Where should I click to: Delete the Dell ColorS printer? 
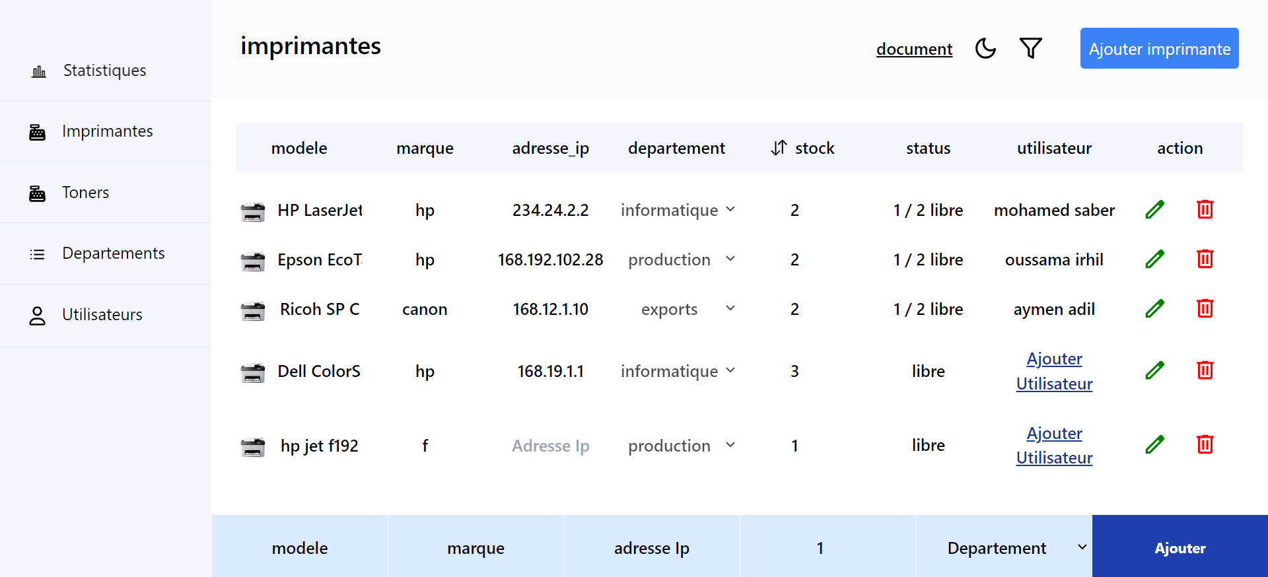pos(1205,371)
